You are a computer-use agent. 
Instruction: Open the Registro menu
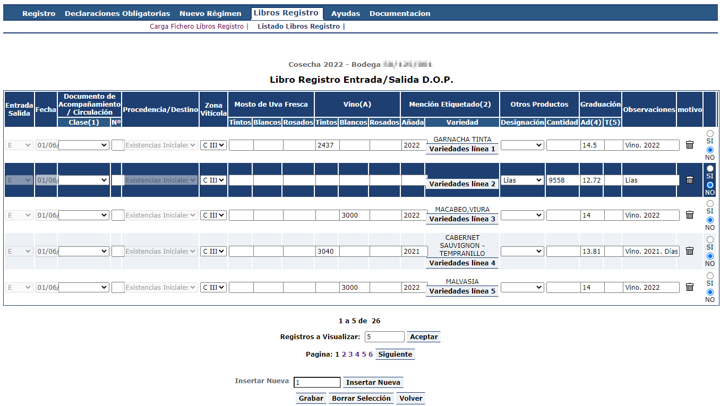coord(39,13)
